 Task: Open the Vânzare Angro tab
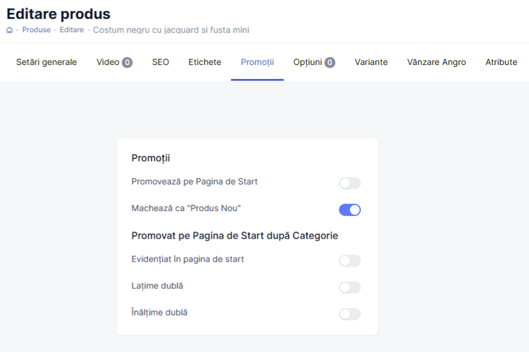pos(436,62)
